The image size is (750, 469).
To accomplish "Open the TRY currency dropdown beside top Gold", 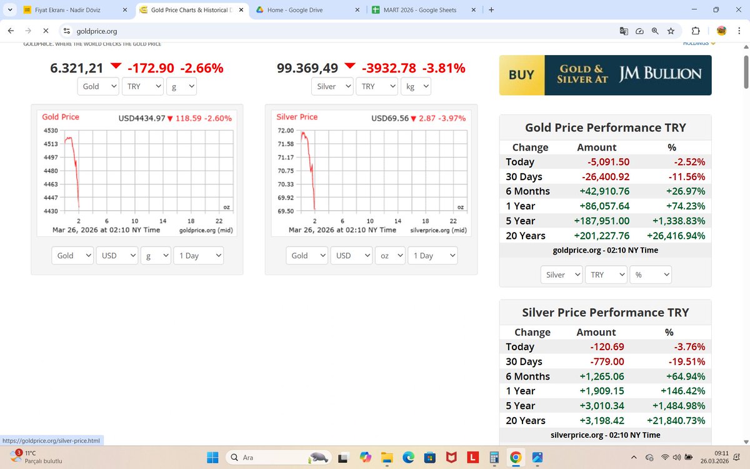I will [x=142, y=86].
